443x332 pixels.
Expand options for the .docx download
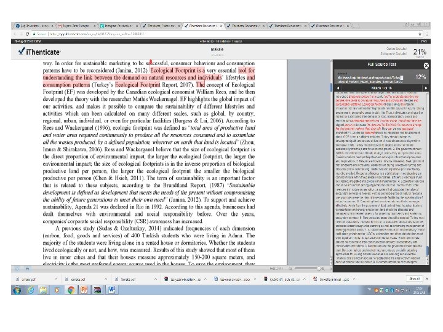pyautogui.click(x=255, y=279)
